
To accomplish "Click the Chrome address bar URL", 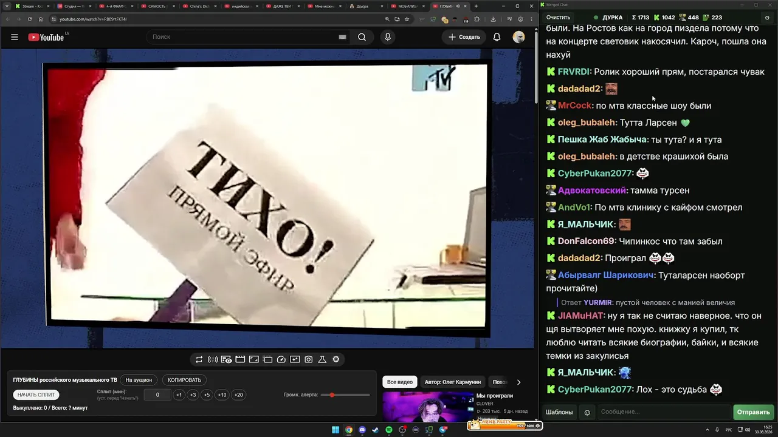I will [93, 19].
